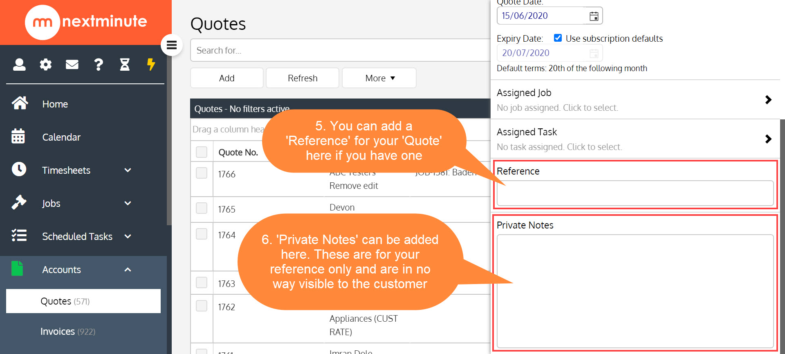Image resolution: width=785 pixels, height=354 pixels.
Task: Open the help question mark icon
Action: tap(99, 65)
